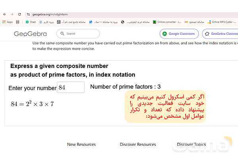Select the Discover Topics tab
This screenshot has height=158, width=238.
tap(191, 145)
